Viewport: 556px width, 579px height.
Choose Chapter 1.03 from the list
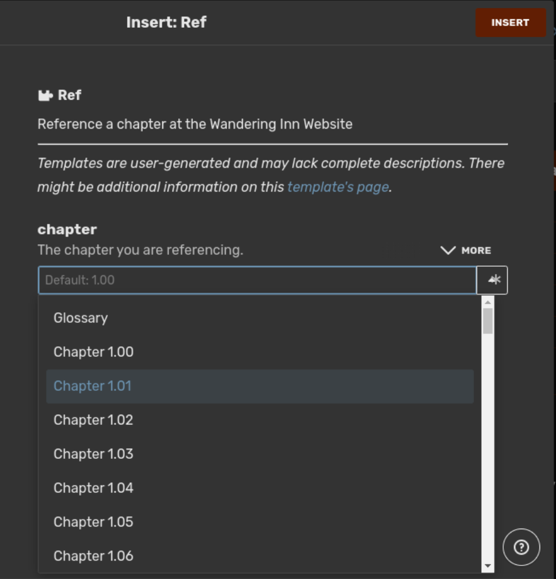(94, 454)
